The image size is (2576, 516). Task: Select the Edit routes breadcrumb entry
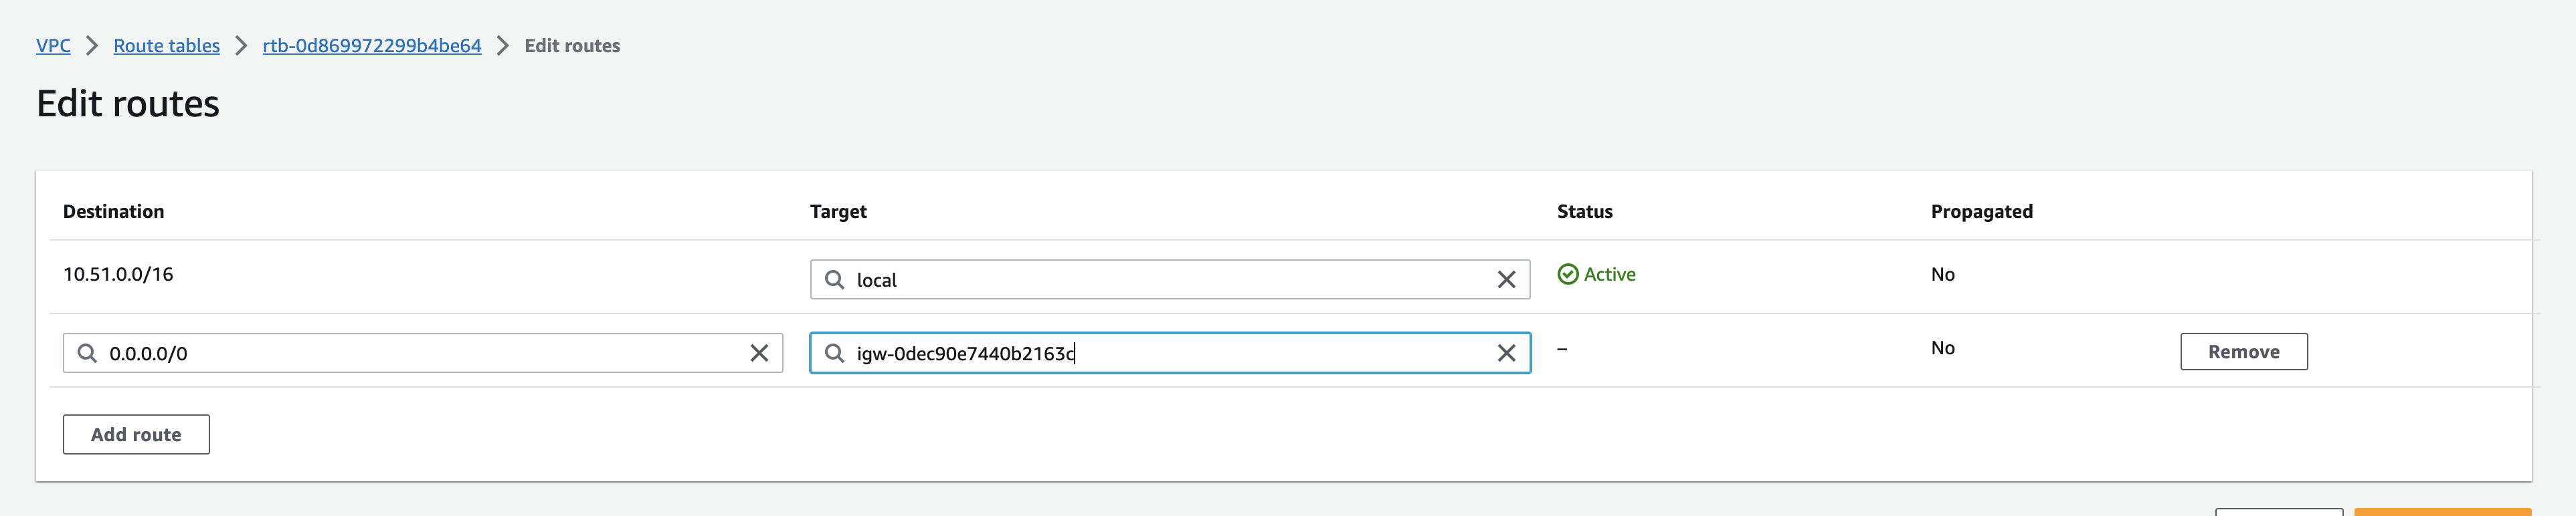572,45
